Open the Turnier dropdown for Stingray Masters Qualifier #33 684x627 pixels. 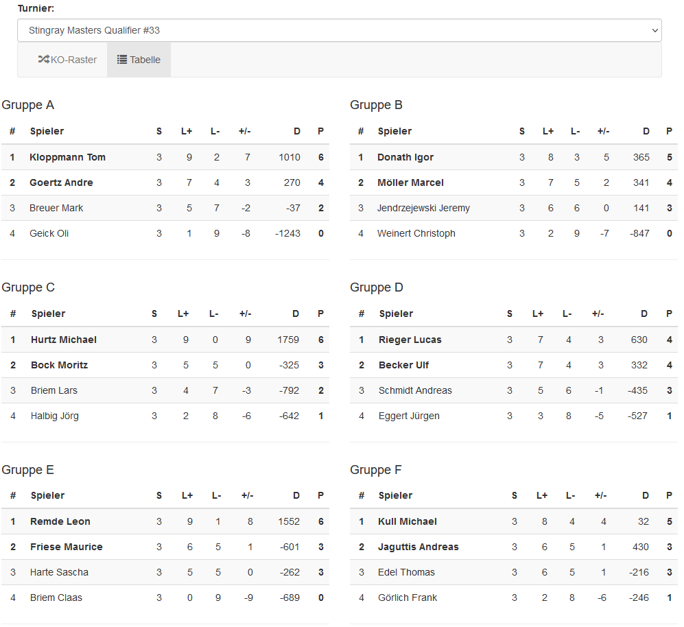click(x=339, y=30)
